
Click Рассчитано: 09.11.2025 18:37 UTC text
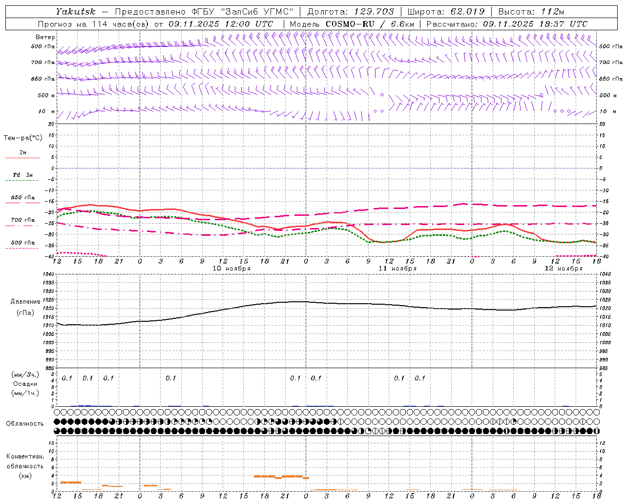click(507, 24)
